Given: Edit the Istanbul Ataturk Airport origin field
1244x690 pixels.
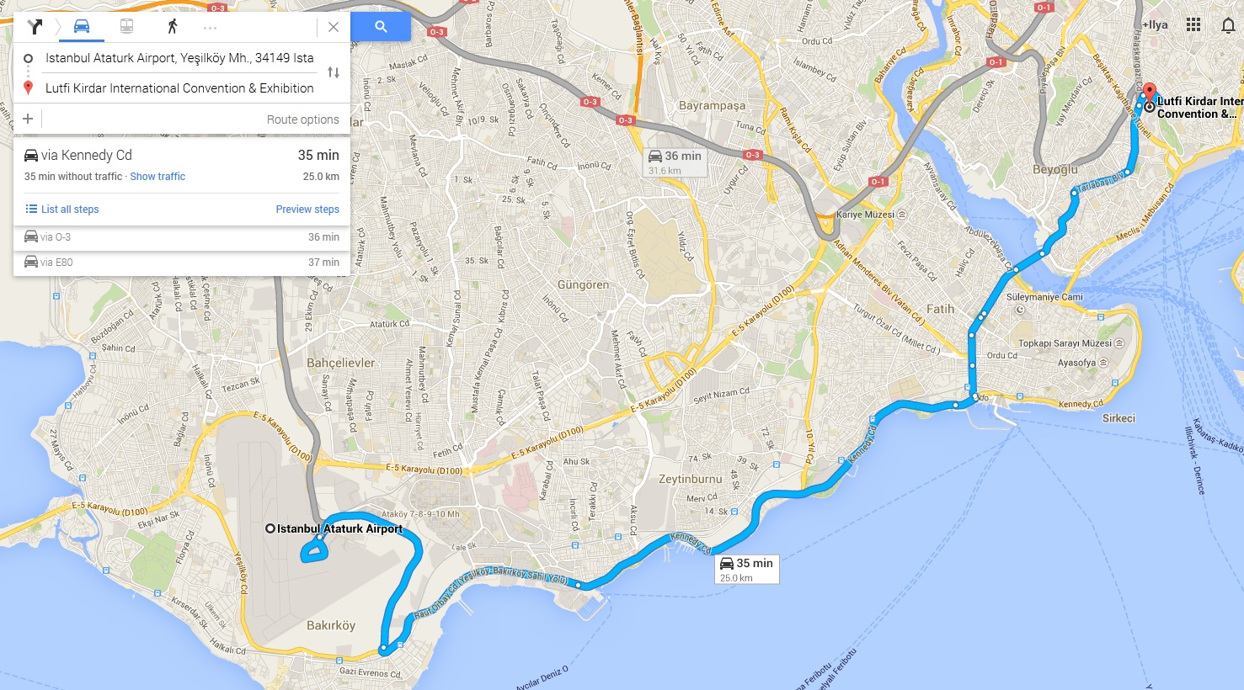Looking at the screenshot, I should point(179,58).
